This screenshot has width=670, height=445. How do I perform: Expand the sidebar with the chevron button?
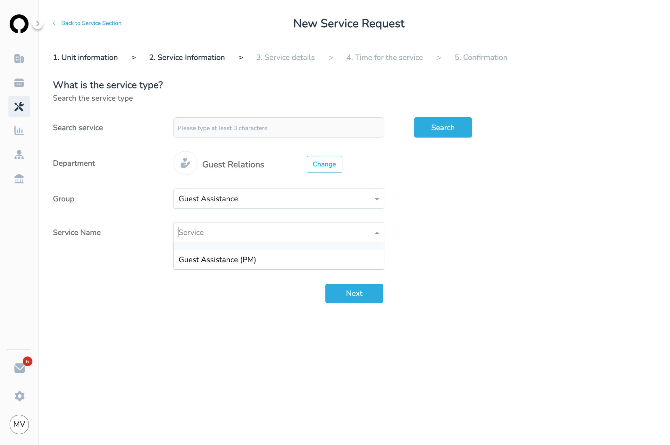pyautogui.click(x=38, y=23)
